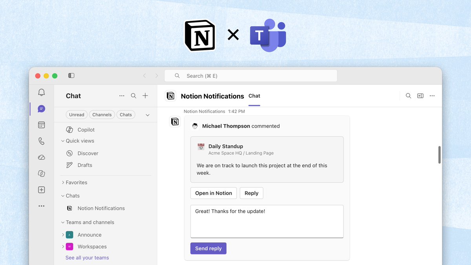The image size is (471, 265).
Task: Click Notion logo in conversation header
Action: 170,96
